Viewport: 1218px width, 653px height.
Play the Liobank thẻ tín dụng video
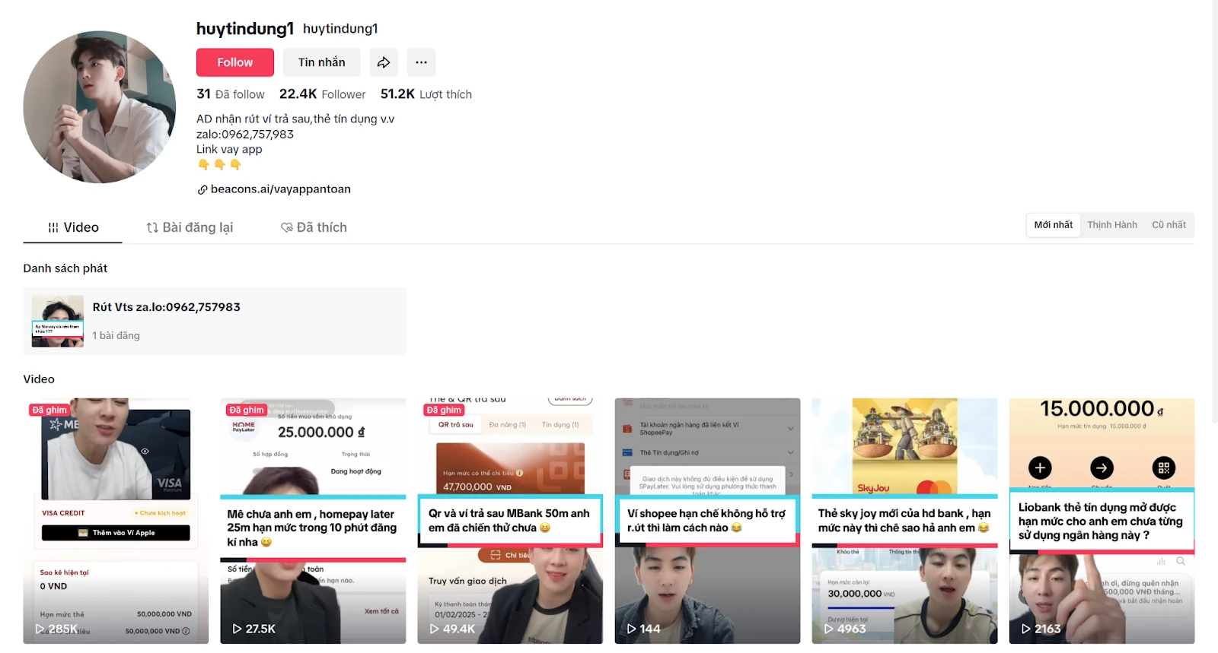point(1102,521)
